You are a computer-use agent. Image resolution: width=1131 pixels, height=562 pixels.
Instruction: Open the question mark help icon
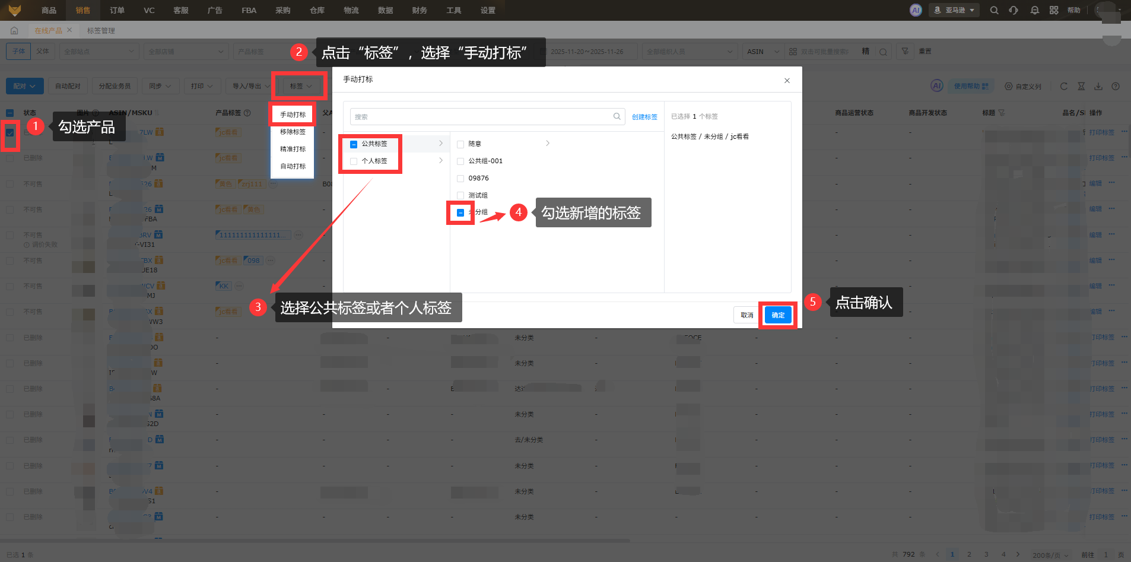[1116, 86]
